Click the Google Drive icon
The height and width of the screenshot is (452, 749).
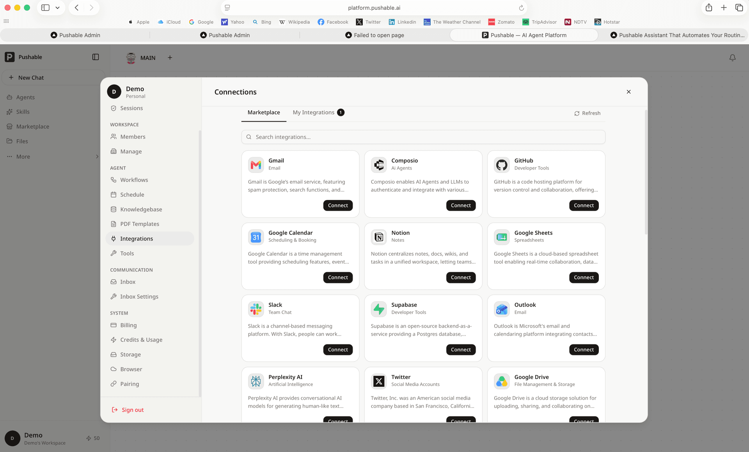coord(502,381)
